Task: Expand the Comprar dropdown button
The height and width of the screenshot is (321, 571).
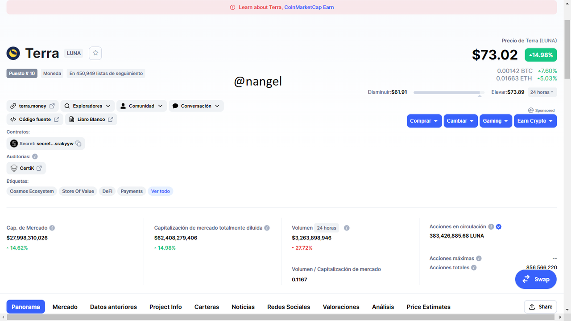Action: click(x=424, y=121)
